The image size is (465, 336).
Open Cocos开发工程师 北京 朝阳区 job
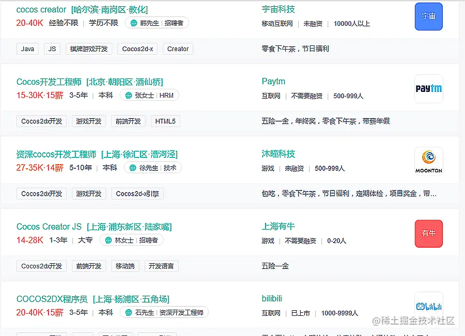(89, 82)
